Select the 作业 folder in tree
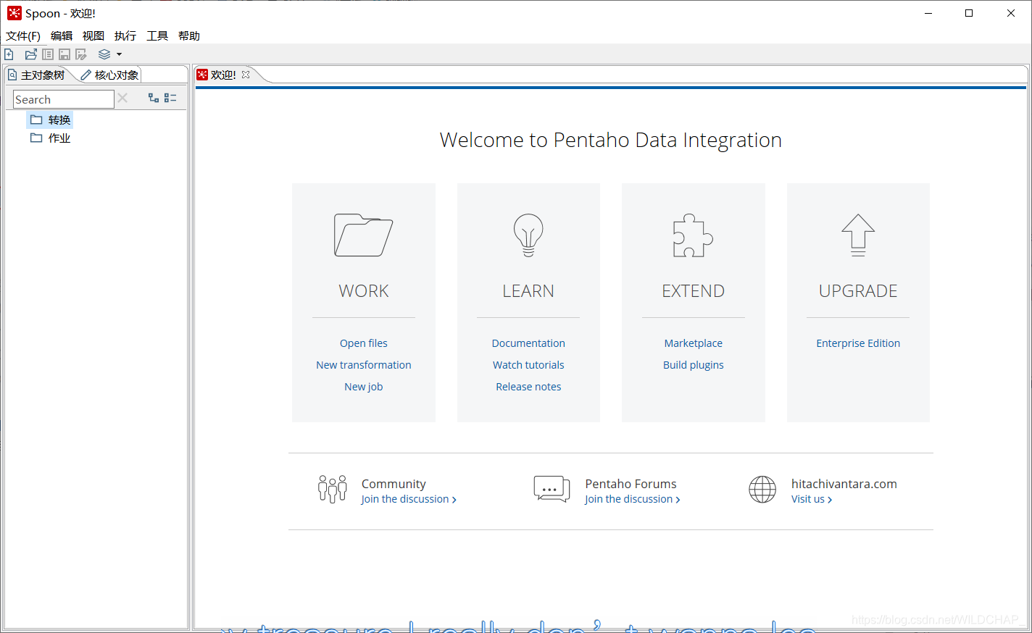The height and width of the screenshot is (633, 1032). point(50,138)
